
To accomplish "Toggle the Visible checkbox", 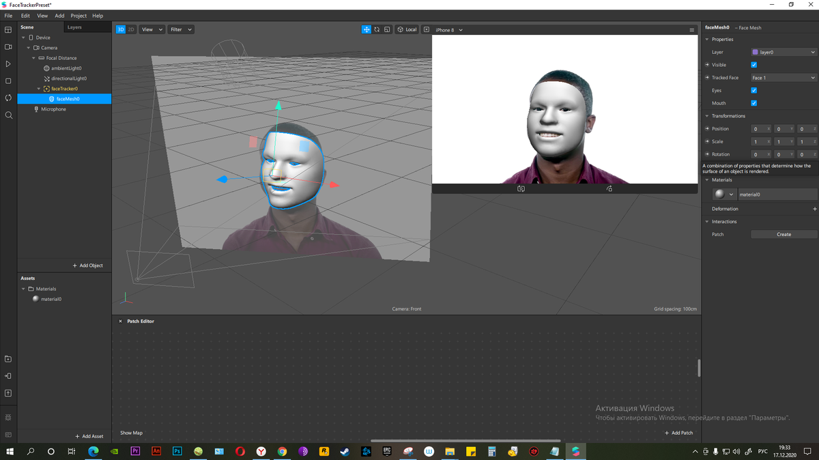I will point(754,65).
